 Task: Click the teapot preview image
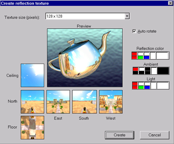coord(85,58)
